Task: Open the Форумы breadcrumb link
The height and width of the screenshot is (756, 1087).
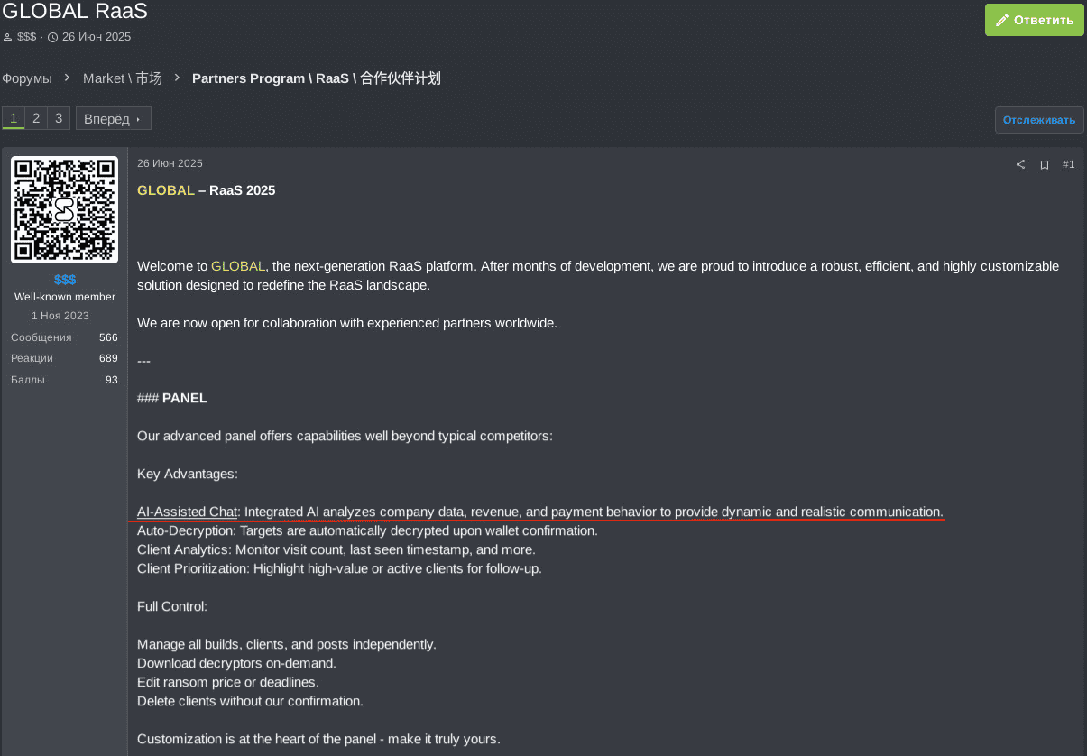Action: 27,78
